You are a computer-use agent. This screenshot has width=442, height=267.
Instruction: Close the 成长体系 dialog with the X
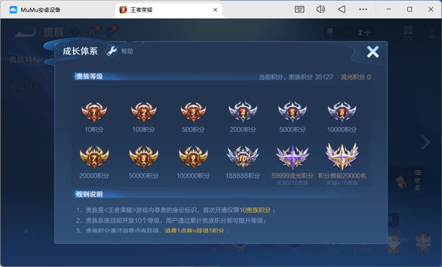(372, 52)
